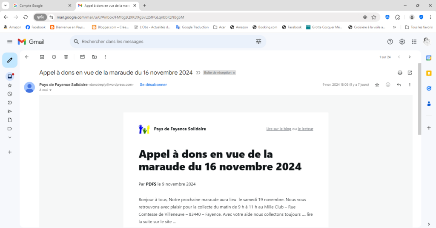Reply to Pays de Fayence Solidaire

pyautogui.click(x=399, y=85)
